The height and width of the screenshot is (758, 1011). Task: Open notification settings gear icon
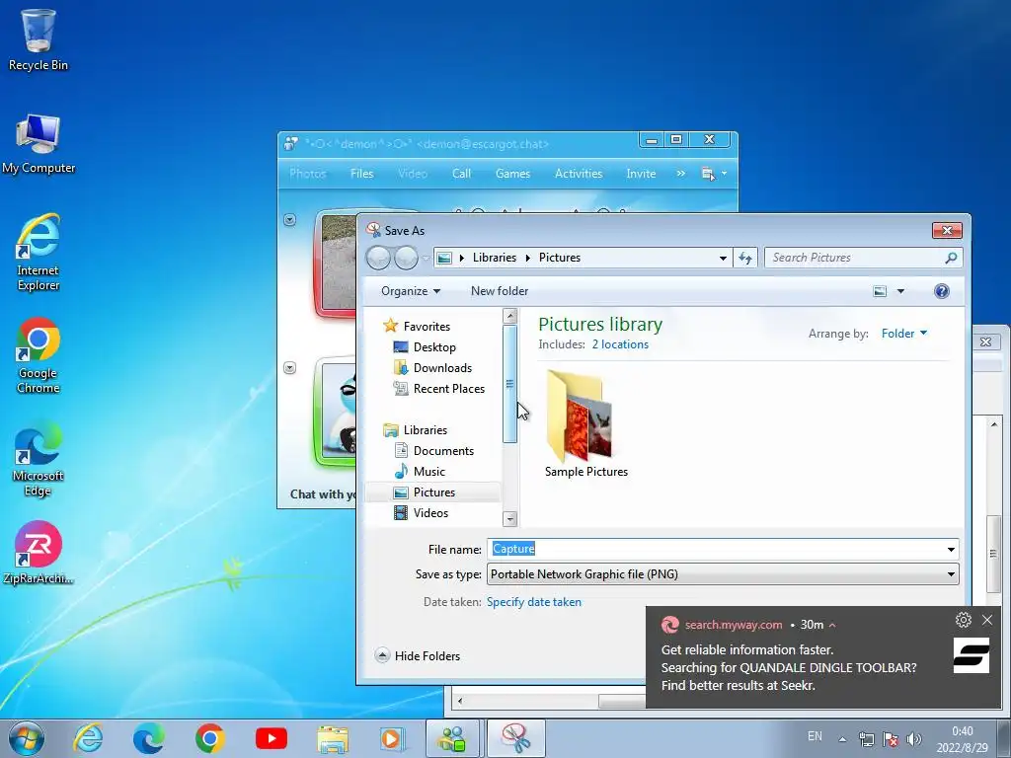click(x=964, y=620)
